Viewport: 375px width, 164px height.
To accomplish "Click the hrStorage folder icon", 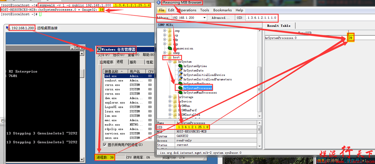I will pos(175,97).
